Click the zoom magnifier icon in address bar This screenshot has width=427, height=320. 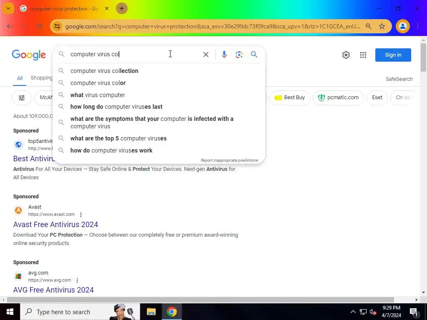pyautogui.click(x=369, y=26)
